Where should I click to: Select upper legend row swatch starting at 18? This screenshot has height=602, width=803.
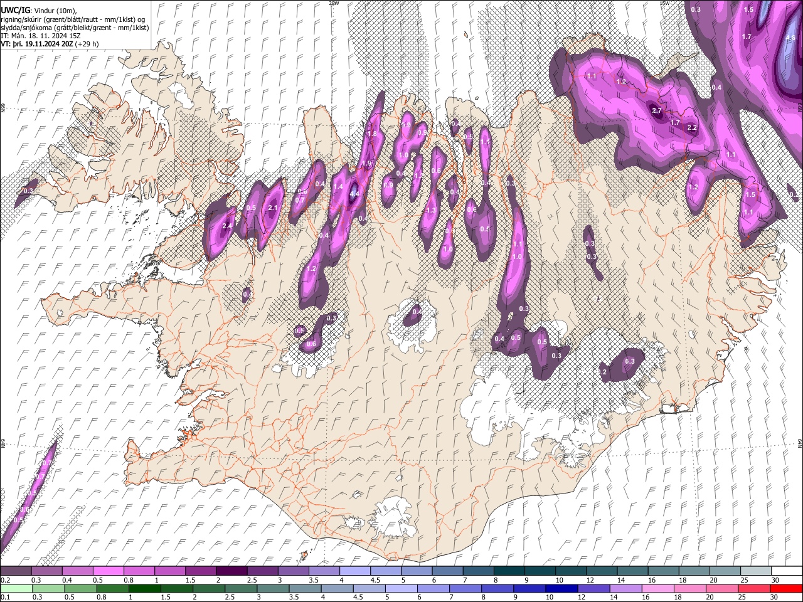tap(694, 571)
